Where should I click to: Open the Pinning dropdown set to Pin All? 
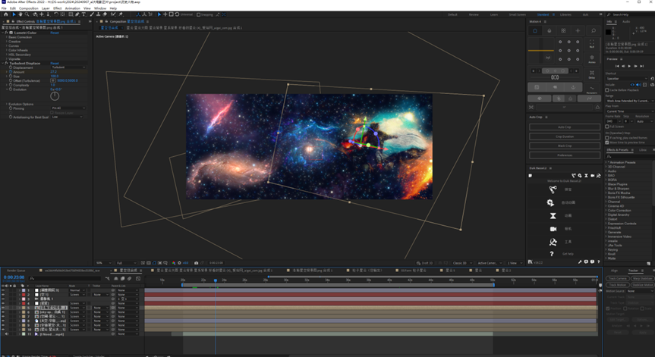[68, 108]
